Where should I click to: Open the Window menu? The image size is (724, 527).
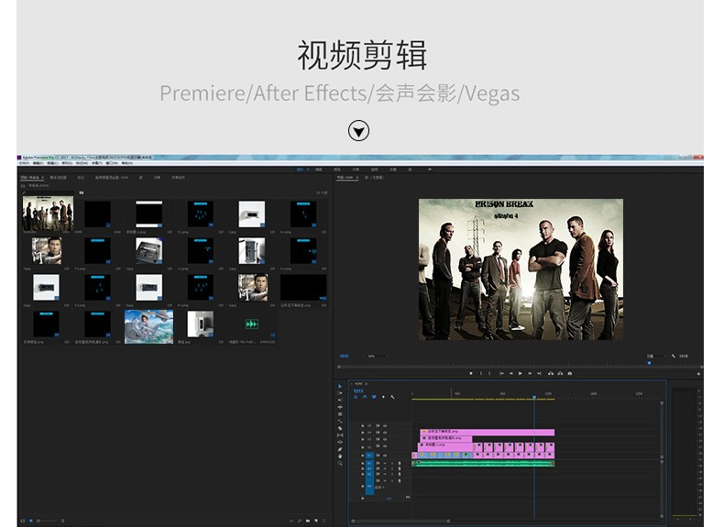coord(112,163)
